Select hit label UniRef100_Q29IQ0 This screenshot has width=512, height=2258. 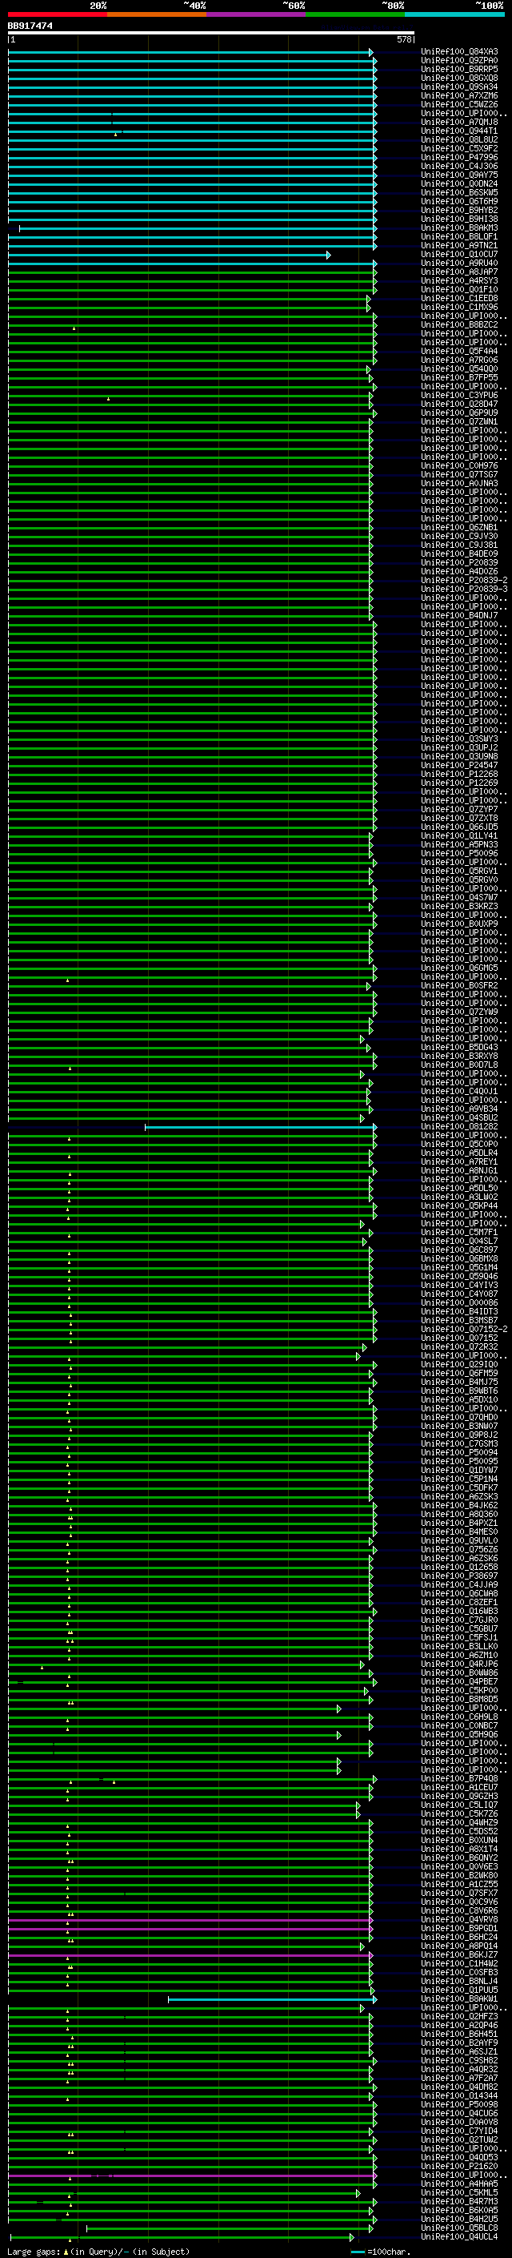pos(459,1365)
